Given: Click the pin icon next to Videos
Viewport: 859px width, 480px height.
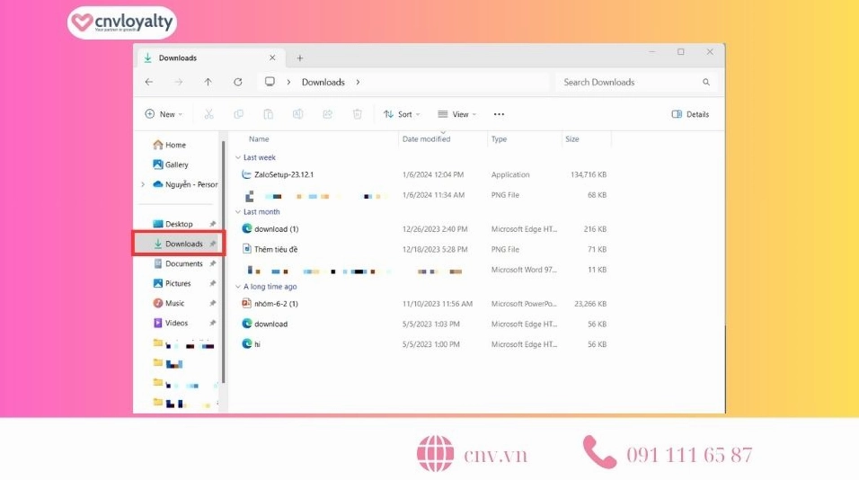Looking at the screenshot, I should point(213,323).
